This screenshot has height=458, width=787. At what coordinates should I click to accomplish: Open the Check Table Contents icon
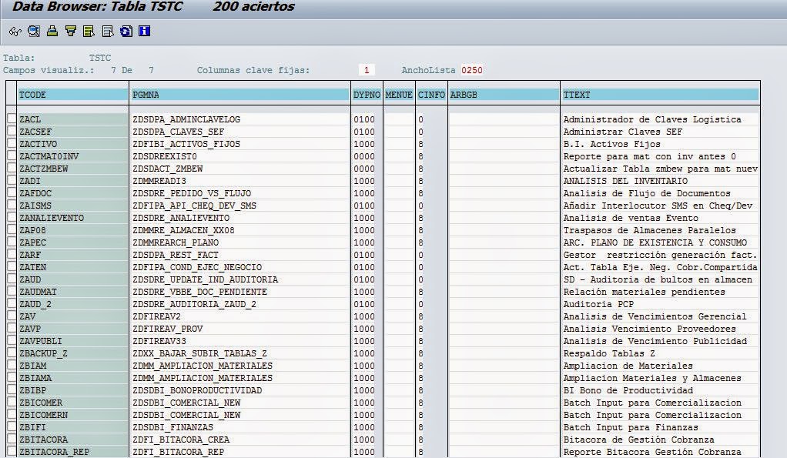point(34,32)
